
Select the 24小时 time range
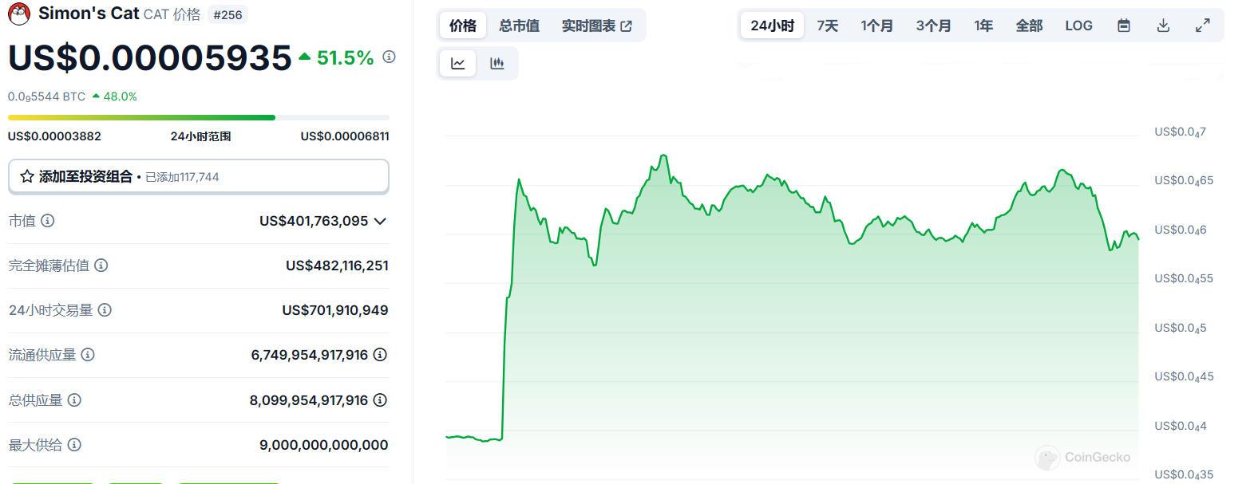[772, 26]
